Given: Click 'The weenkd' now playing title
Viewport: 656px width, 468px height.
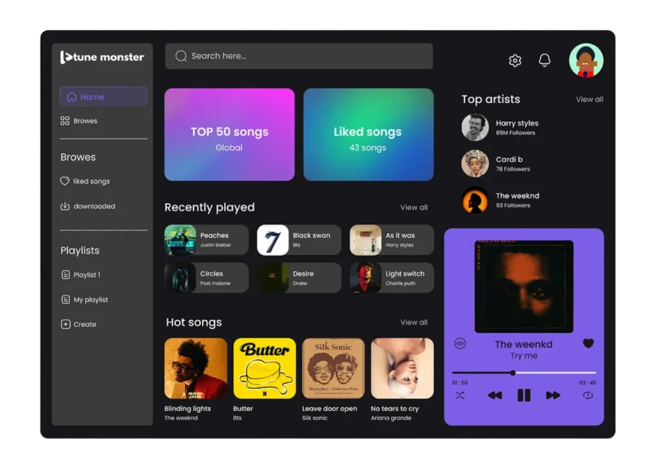Looking at the screenshot, I should [523, 344].
